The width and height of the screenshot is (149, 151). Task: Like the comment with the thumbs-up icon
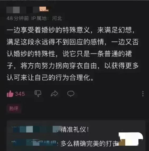(x=10, y=94)
